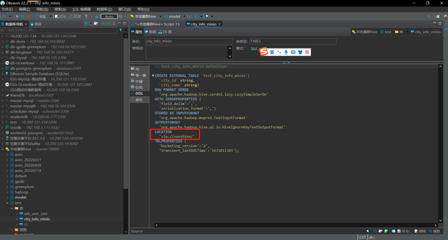448x240 pixels.
Task: Click the 回滚 rollback button
Action: pyautogui.click(x=75, y=16)
